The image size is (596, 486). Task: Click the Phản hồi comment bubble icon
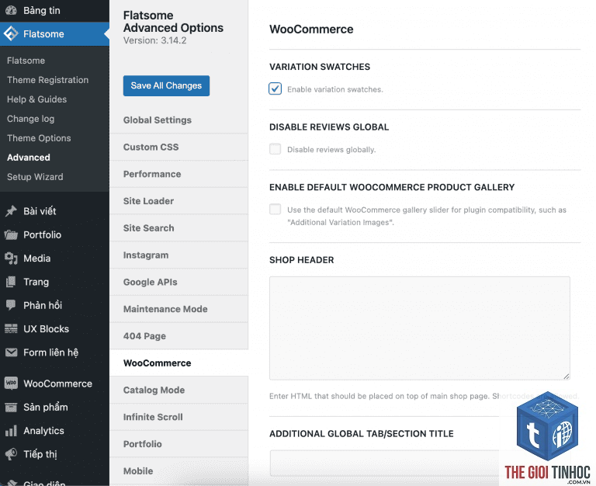(11, 305)
